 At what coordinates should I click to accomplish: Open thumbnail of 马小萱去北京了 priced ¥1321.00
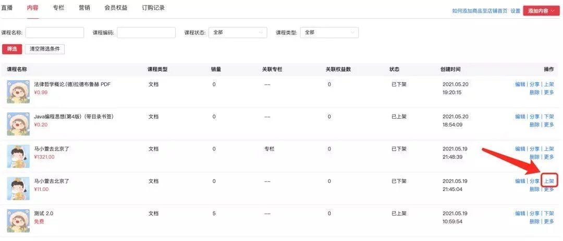[x=18, y=156]
